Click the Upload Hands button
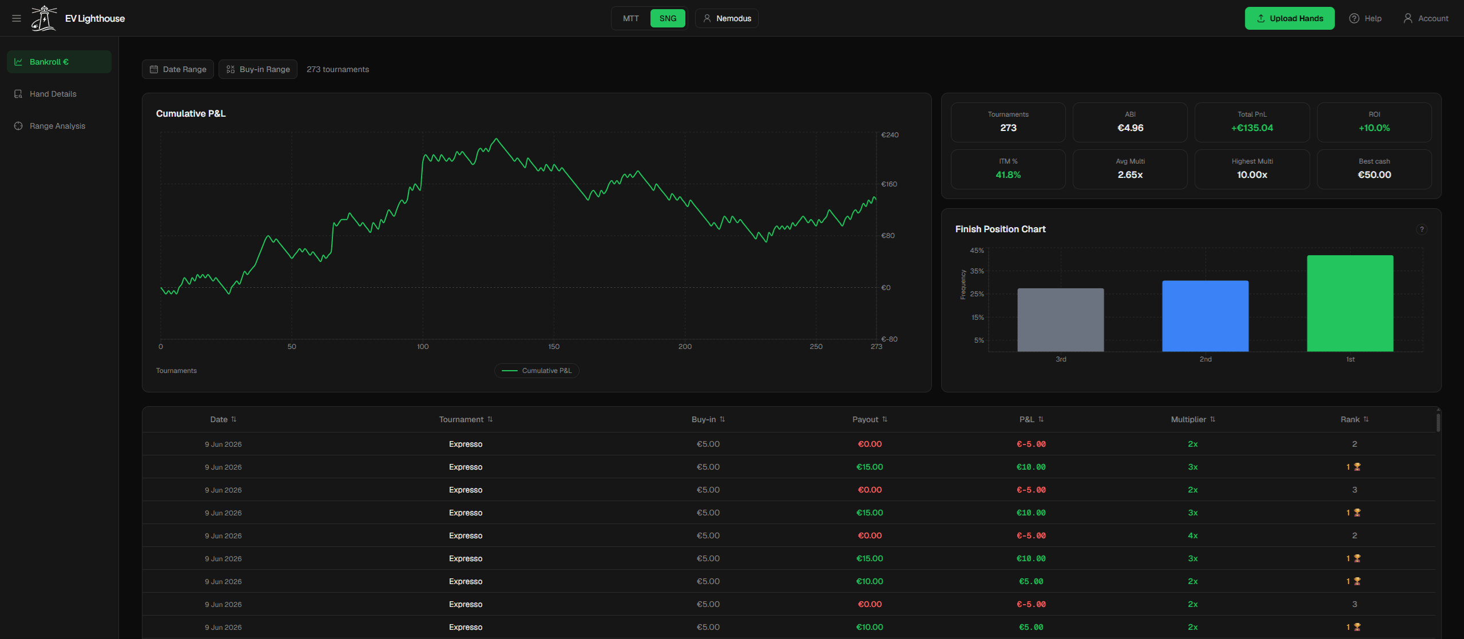The height and width of the screenshot is (639, 1464). (x=1290, y=18)
